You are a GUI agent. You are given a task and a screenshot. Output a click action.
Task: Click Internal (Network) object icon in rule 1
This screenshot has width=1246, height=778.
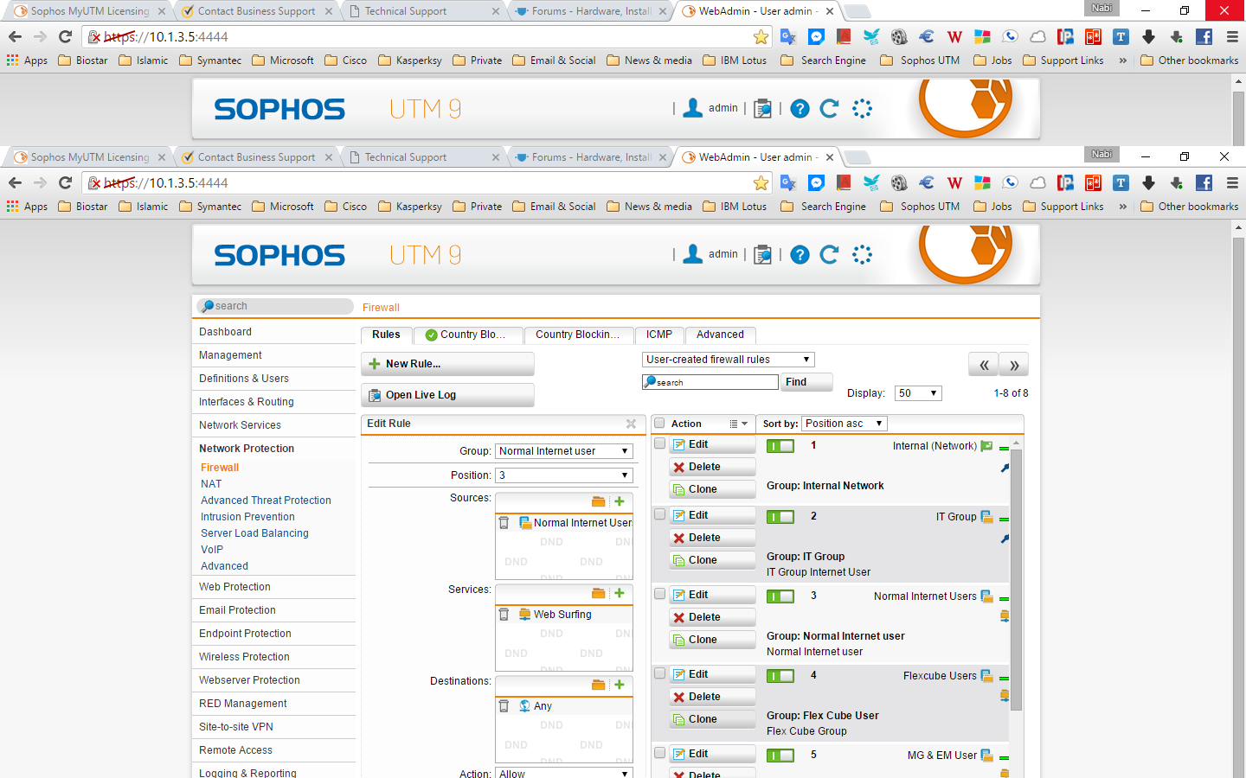986,446
